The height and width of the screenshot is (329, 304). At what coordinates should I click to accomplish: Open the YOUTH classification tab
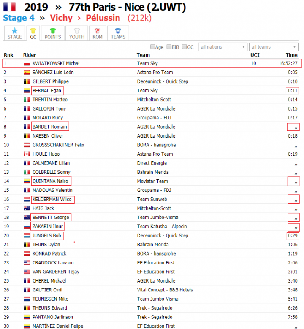77,33
